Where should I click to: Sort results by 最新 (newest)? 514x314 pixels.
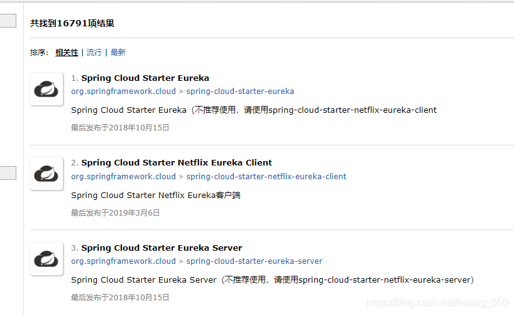point(118,53)
